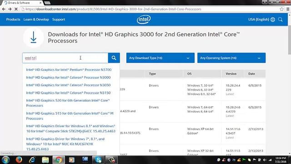
Task: Select the Drivers & Software browser tab
Action: pyautogui.click(x=22, y=3)
